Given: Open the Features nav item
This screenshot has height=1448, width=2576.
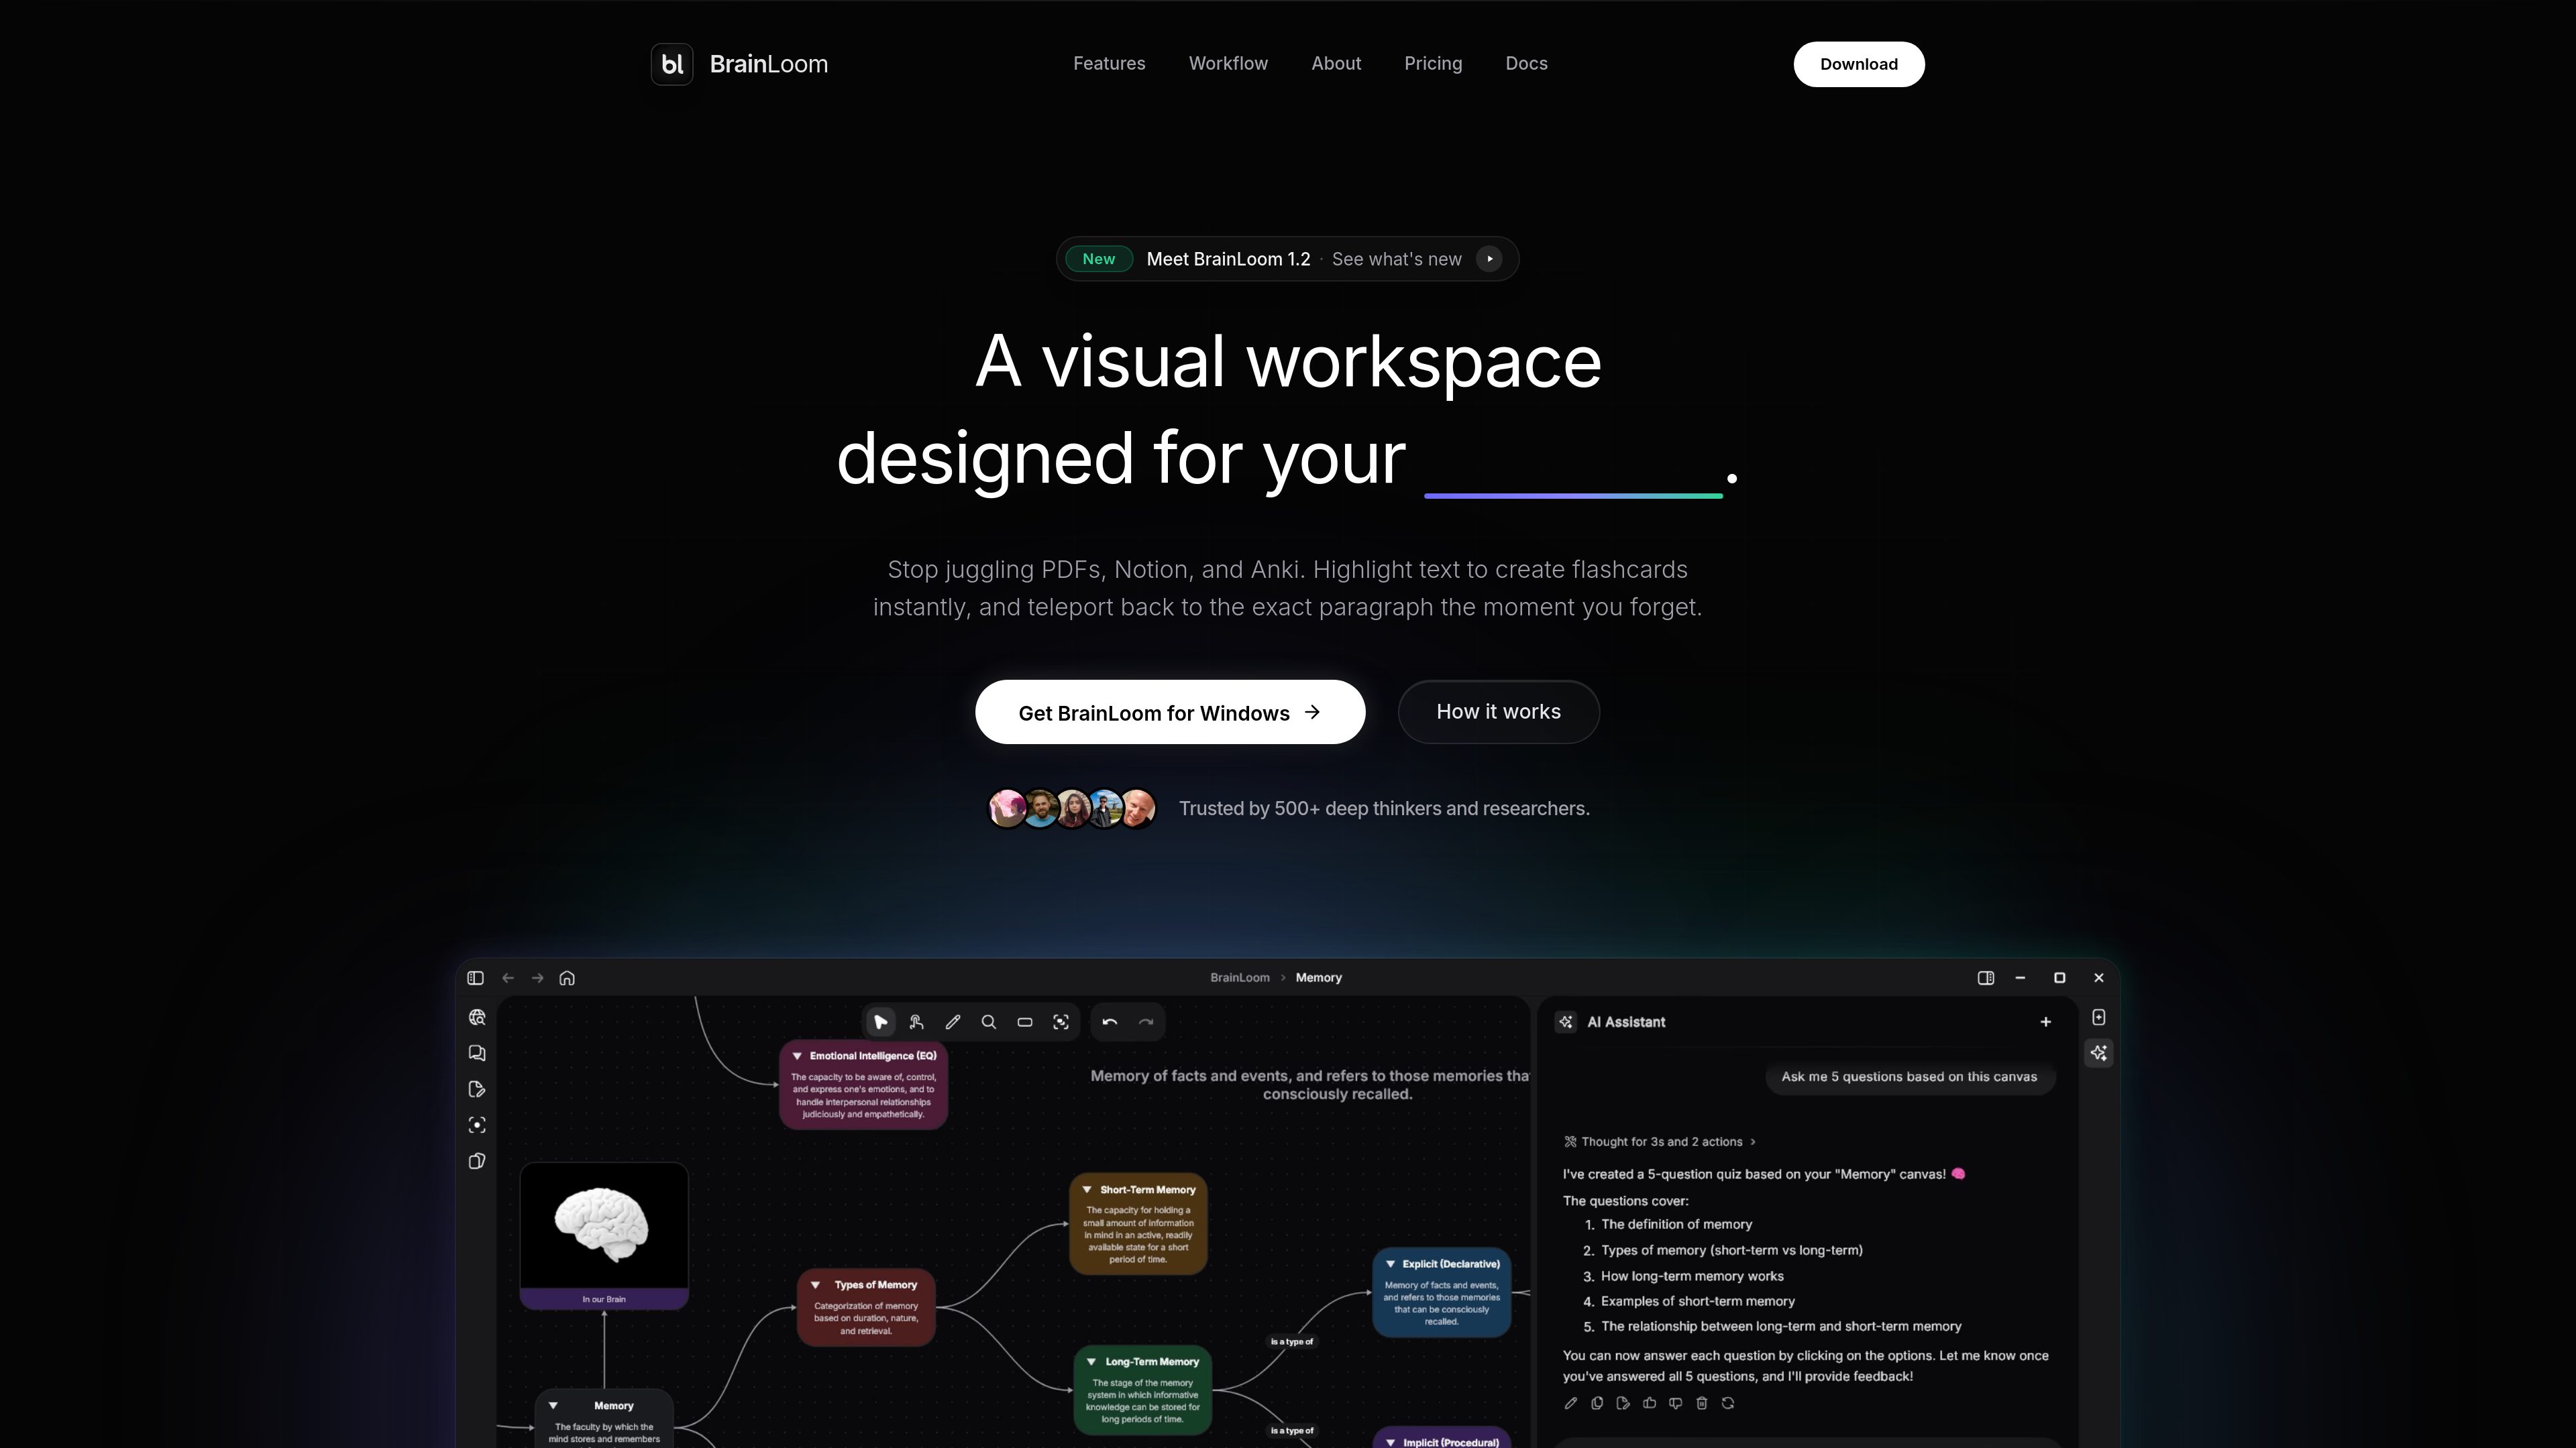Looking at the screenshot, I should pyautogui.click(x=1109, y=63).
